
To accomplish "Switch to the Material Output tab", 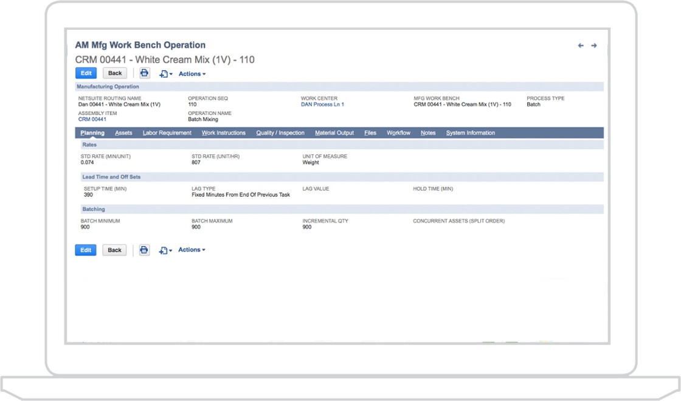I will 334,133.
